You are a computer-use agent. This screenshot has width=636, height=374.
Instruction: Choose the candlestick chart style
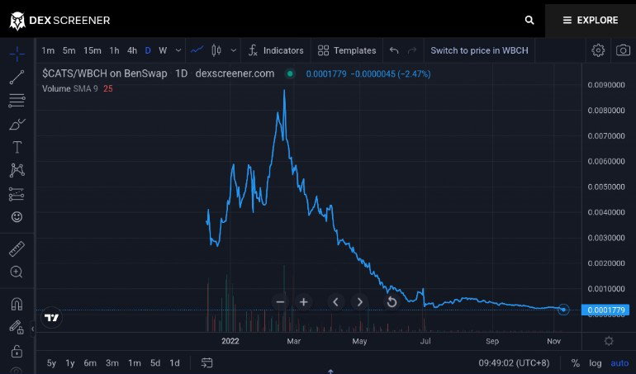(216, 50)
